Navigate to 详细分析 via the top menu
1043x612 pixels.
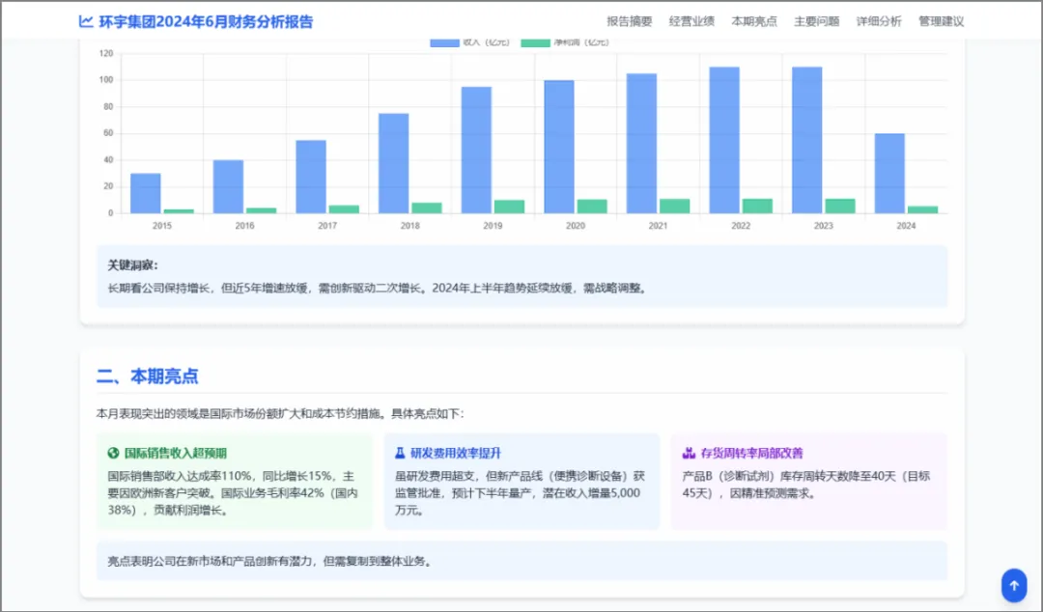point(879,20)
